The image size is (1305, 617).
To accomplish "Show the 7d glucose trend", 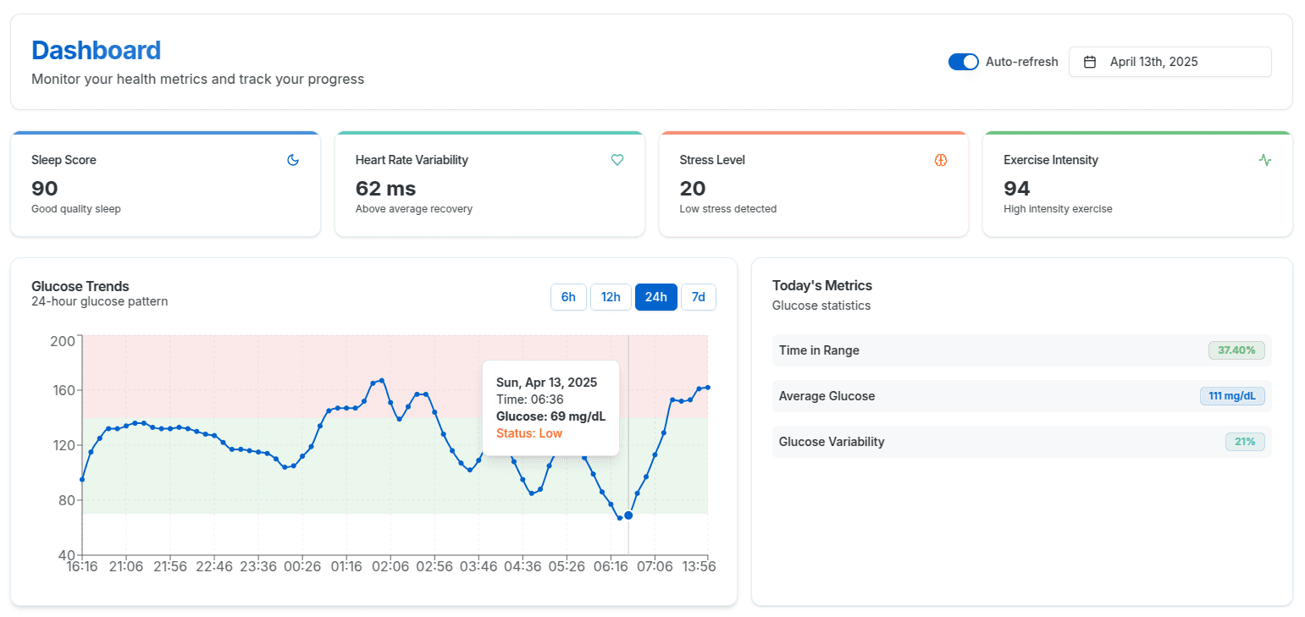I will 698,297.
